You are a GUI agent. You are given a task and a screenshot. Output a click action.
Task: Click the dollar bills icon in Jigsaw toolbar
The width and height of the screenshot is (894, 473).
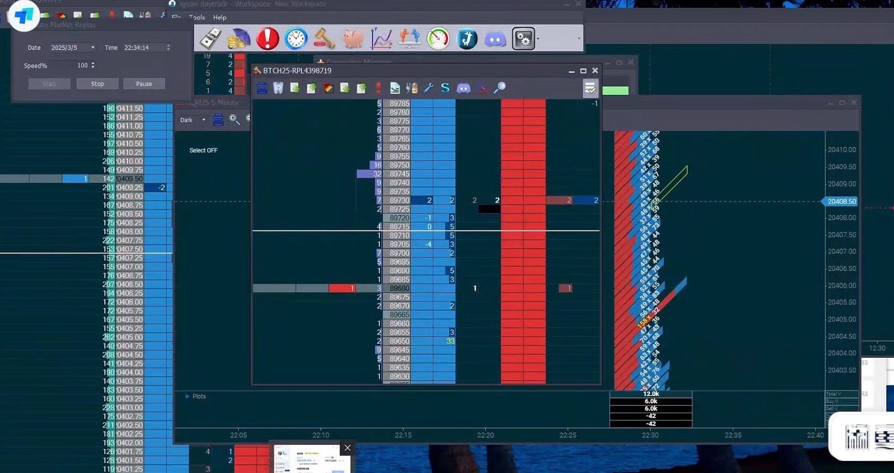pos(210,39)
